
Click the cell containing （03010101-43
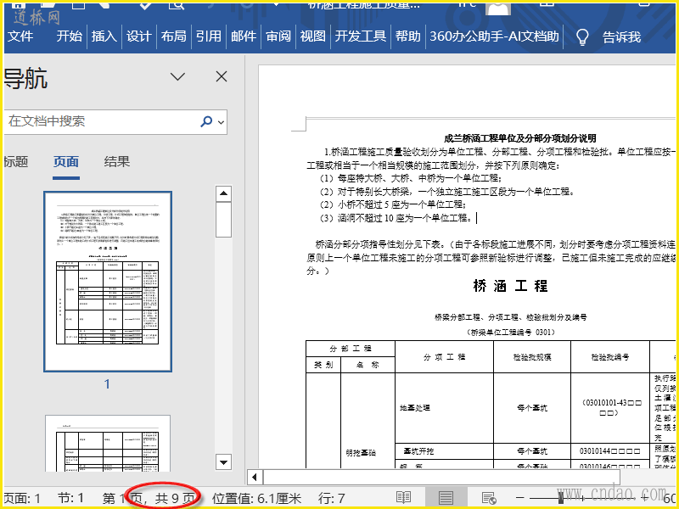click(x=610, y=408)
